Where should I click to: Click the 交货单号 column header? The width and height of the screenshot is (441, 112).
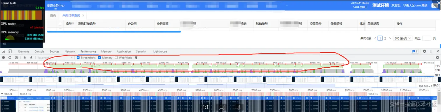click(315, 24)
